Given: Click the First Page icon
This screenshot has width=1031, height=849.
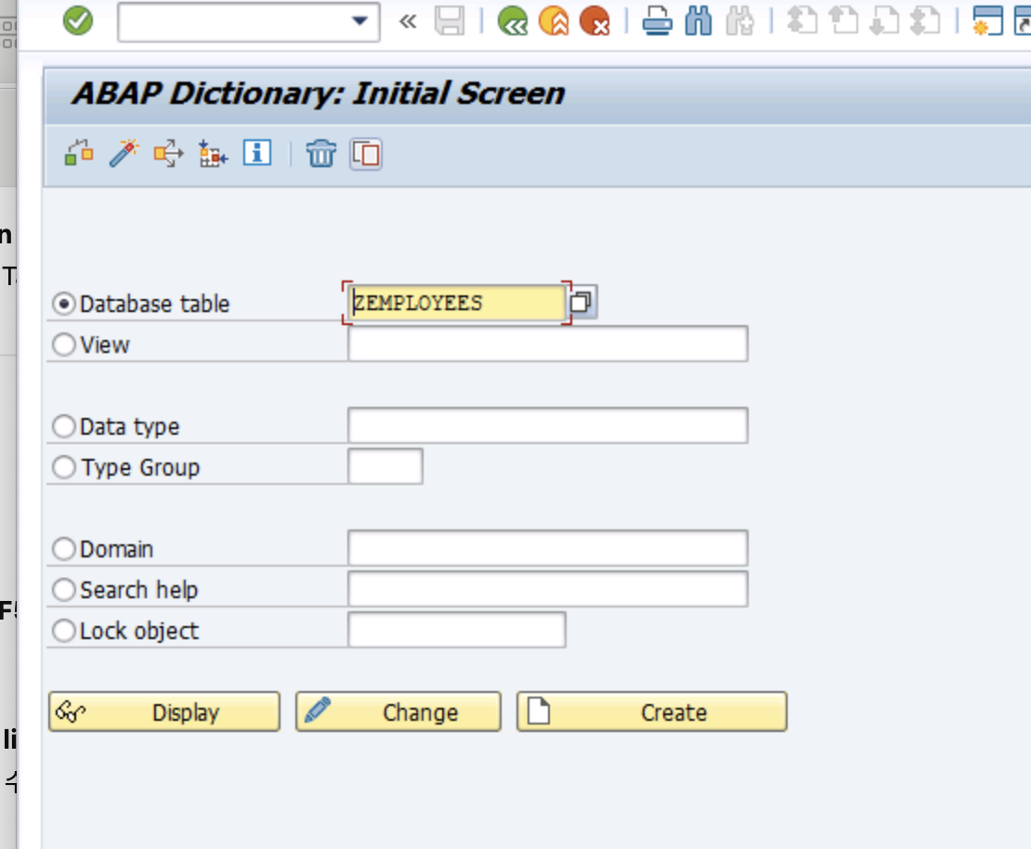Looking at the screenshot, I should (x=803, y=21).
